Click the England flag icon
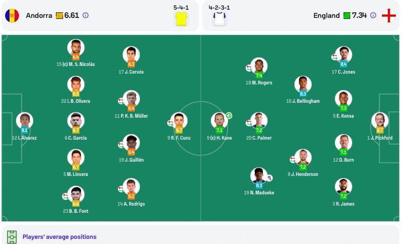Image resolution: width=402 pixels, height=244 pixels. coord(389,15)
